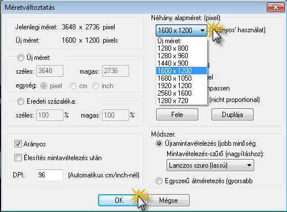
Task: Select 1280 x 800 from list
Action: (182, 48)
